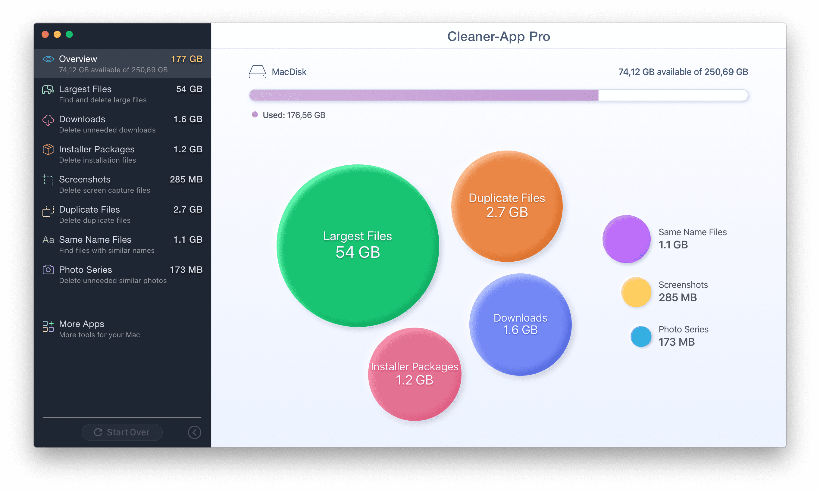Click 'More tools for your Mac' subtitle
This screenshot has height=492, width=820.
pos(99,335)
